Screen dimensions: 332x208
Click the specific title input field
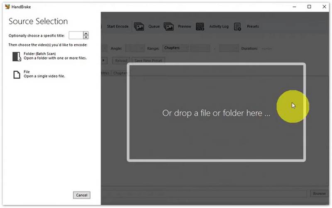[76, 36]
